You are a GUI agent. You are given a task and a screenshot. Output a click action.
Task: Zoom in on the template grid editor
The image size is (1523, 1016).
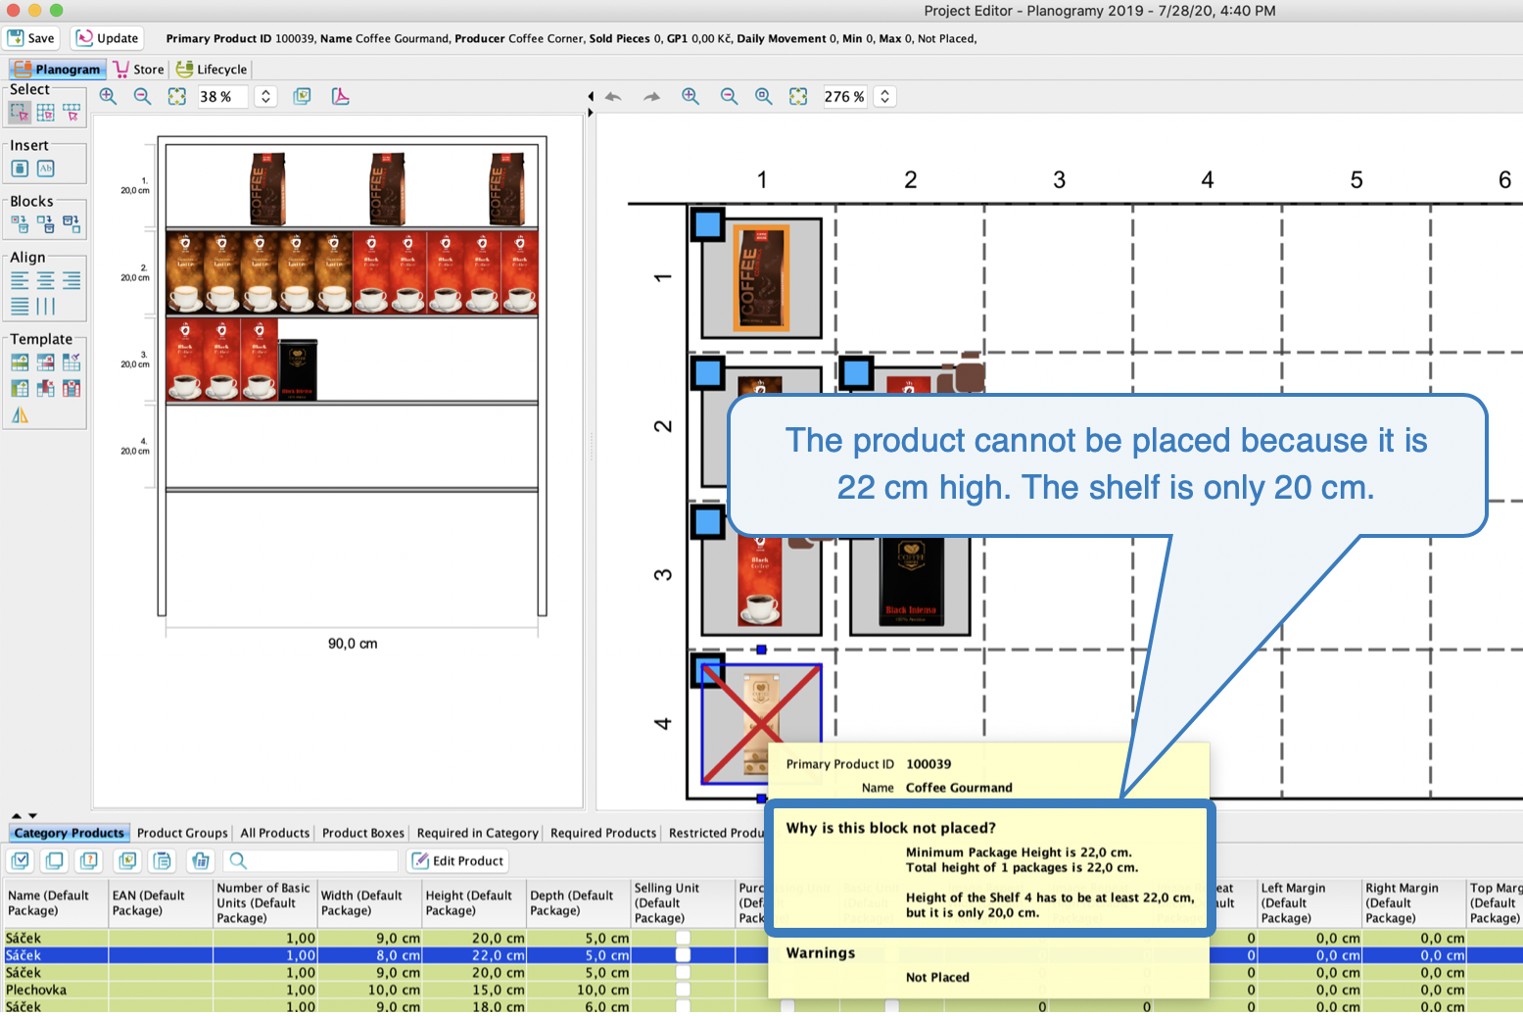[x=690, y=96]
